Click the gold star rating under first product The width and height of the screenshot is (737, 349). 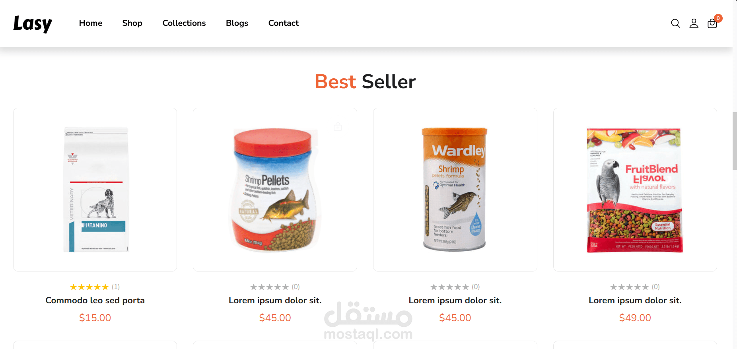point(89,287)
